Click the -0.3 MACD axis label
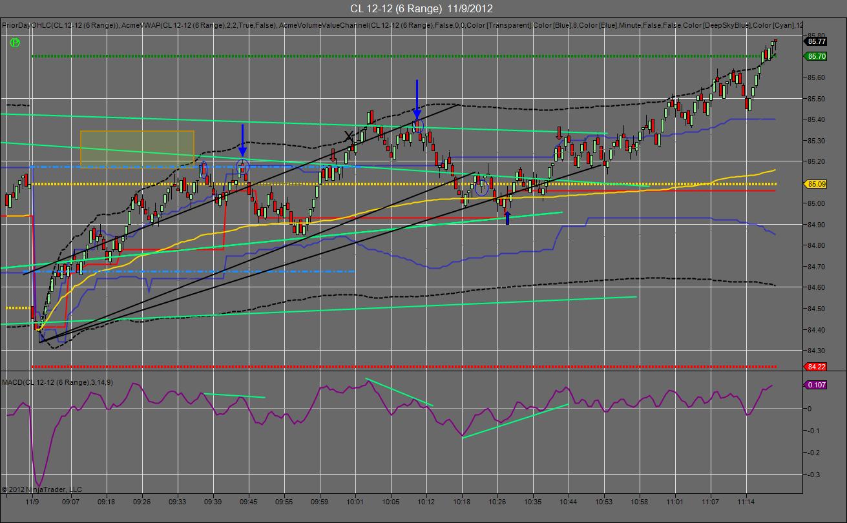This screenshot has width=847, height=523. coord(813,475)
